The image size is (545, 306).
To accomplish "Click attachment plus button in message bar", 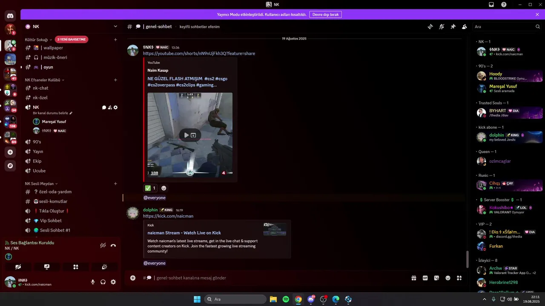I will 133,278.
